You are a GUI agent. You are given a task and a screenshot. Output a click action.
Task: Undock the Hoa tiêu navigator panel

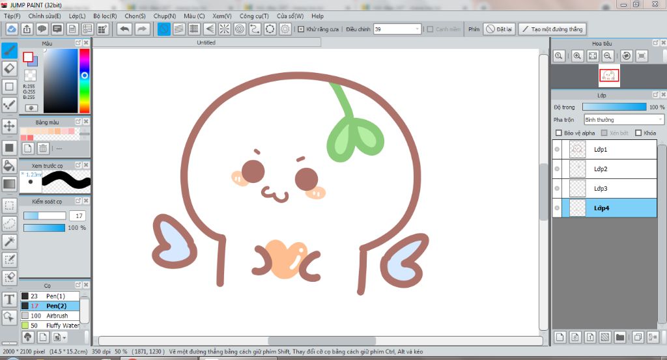click(655, 43)
